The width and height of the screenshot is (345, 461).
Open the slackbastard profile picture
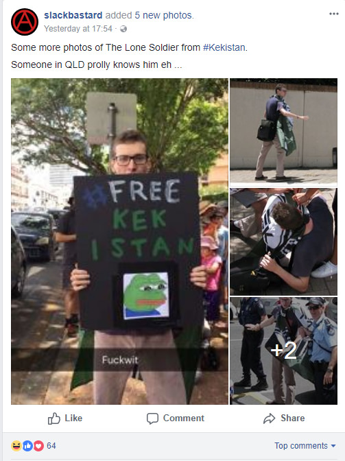[x=25, y=22]
